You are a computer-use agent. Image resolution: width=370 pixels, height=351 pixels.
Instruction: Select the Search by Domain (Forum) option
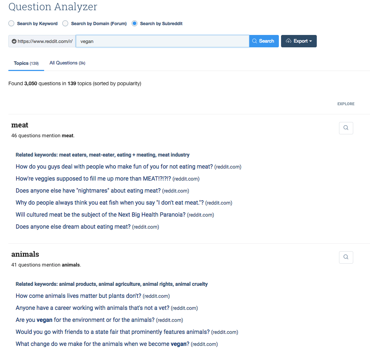[66, 24]
